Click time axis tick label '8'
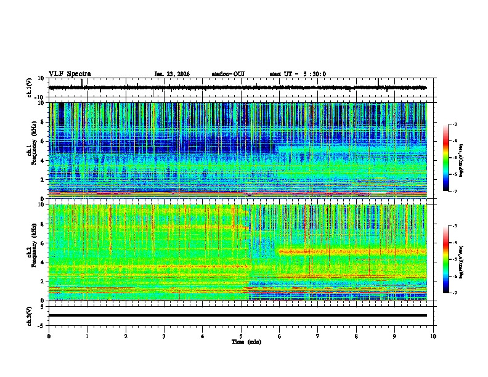The image size is (488, 377). (x=356, y=336)
